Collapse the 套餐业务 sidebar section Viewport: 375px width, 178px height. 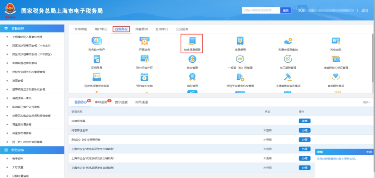click(32, 28)
